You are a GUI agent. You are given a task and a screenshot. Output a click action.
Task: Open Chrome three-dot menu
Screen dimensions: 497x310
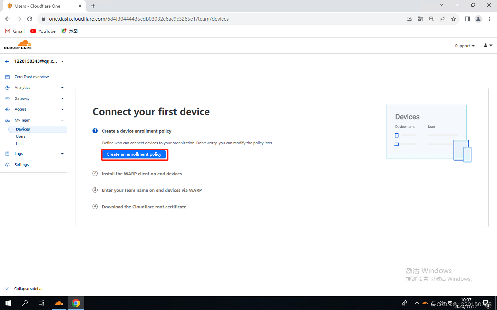[489, 19]
